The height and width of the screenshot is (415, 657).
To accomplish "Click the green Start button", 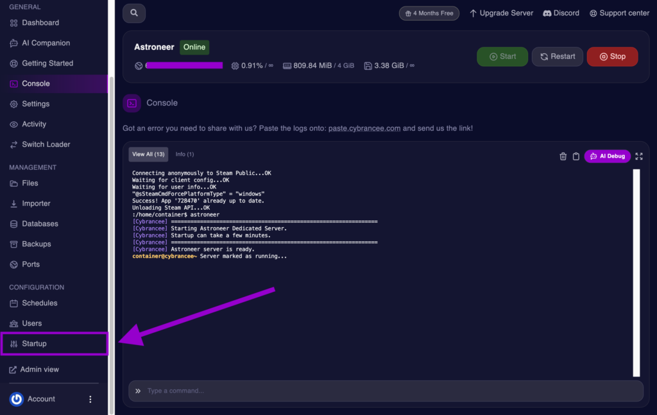I will [x=502, y=56].
